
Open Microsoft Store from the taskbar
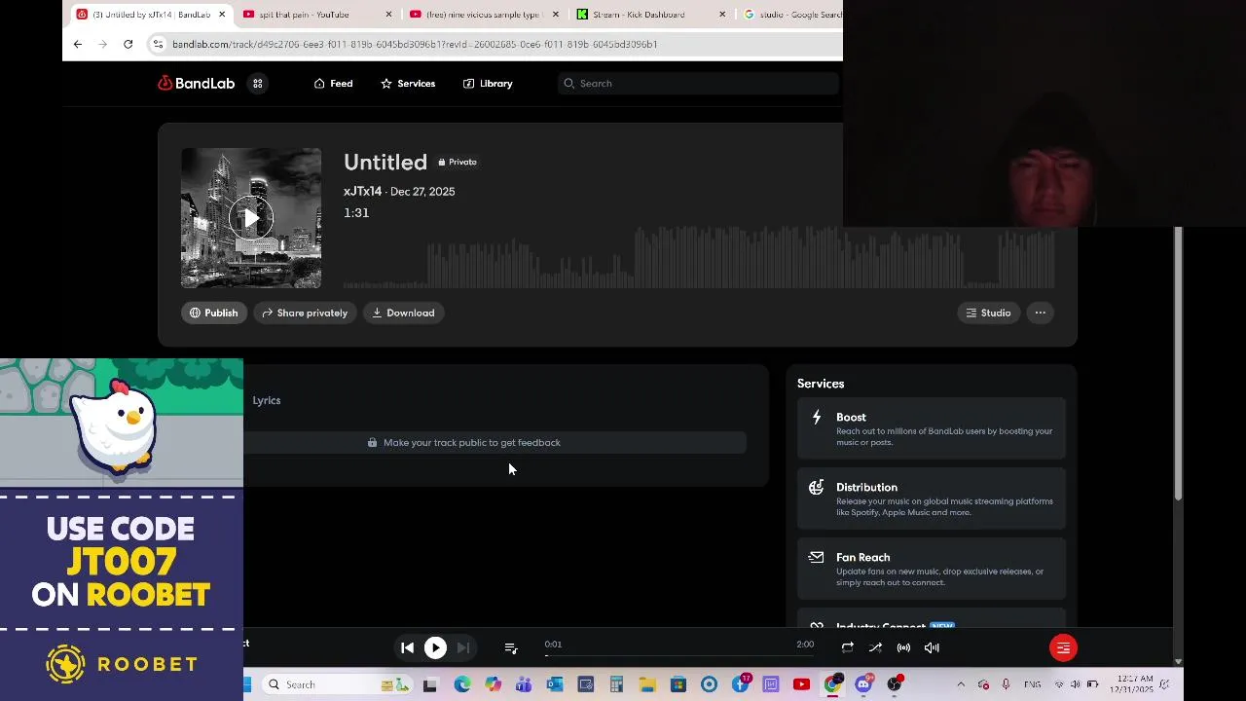click(678, 685)
